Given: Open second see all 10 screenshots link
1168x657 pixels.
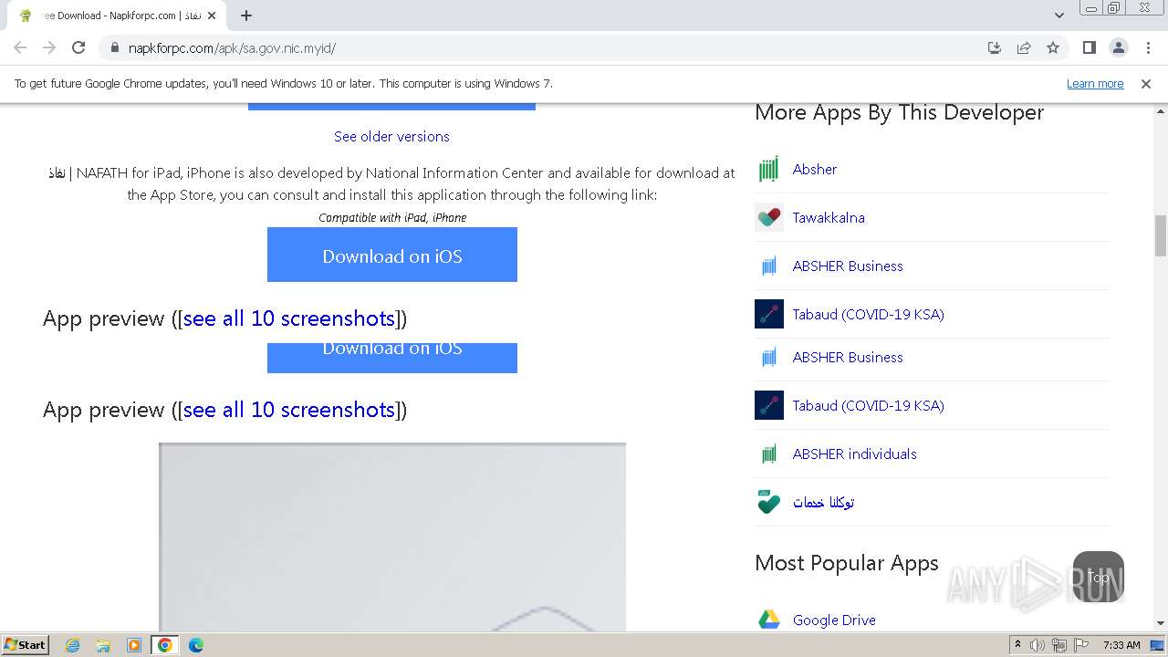Looking at the screenshot, I should (289, 410).
